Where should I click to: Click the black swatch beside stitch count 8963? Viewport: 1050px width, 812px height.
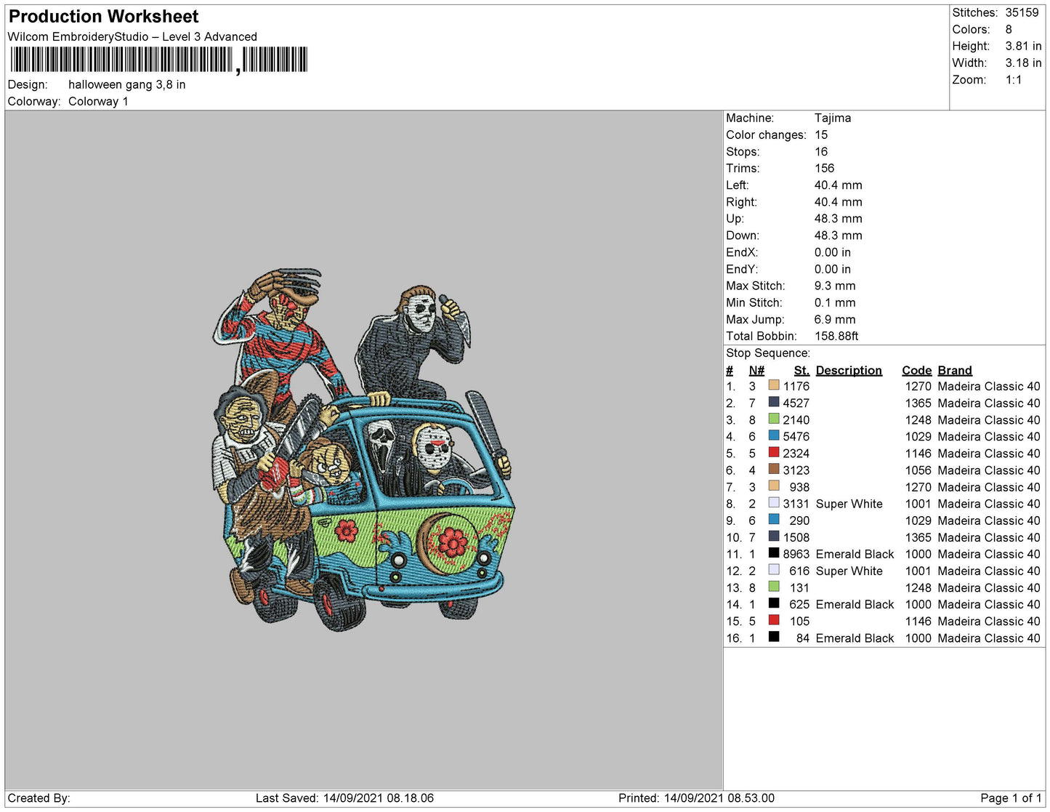[x=774, y=553]
